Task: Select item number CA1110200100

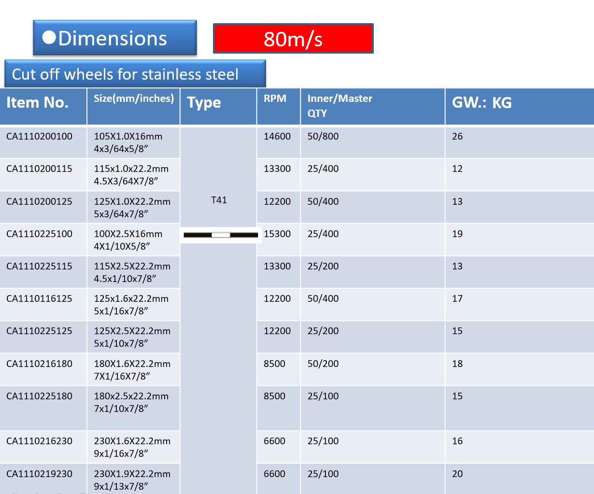Action: pyautogui.click(x=39, y=137)
